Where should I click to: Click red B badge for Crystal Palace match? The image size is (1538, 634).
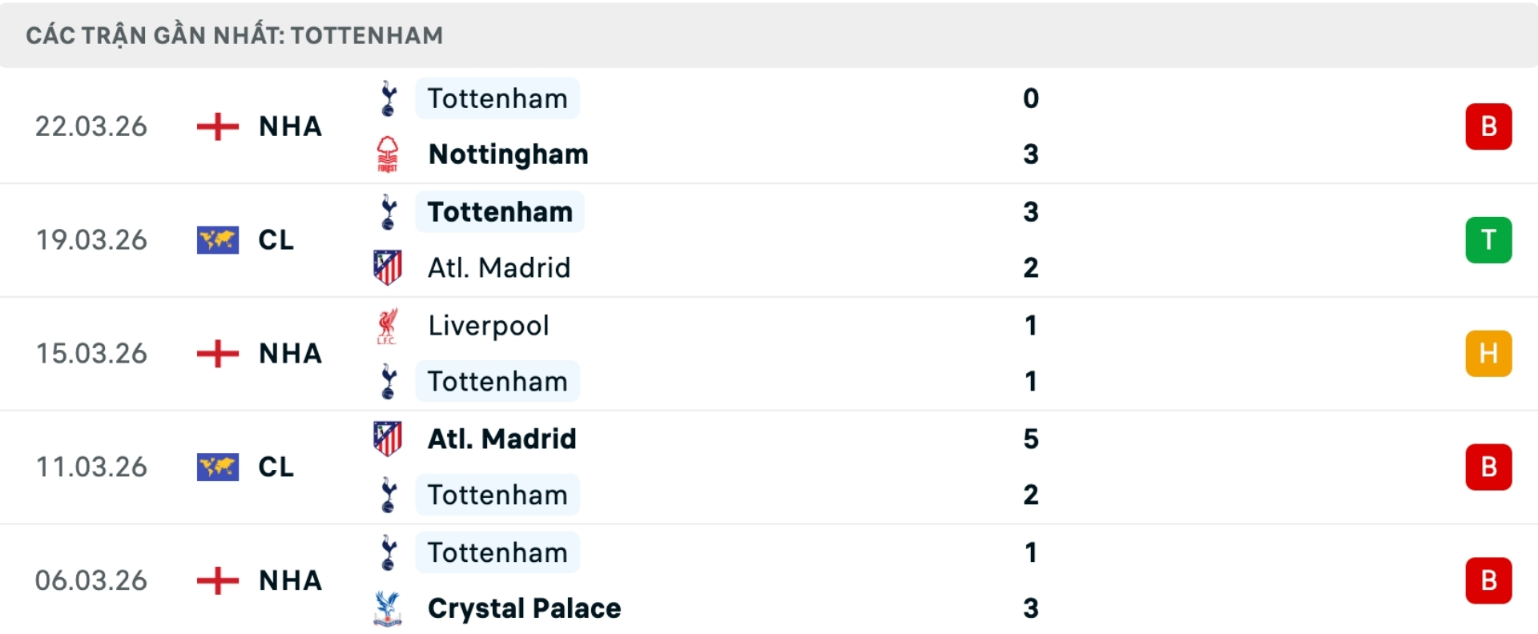click(x=1488, y=580)
